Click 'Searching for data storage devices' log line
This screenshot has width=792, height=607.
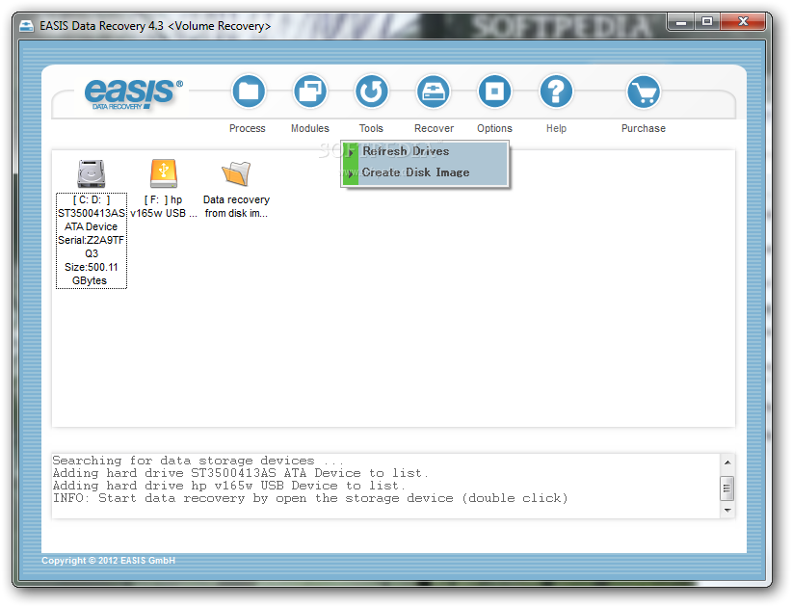tap(198, 461)
